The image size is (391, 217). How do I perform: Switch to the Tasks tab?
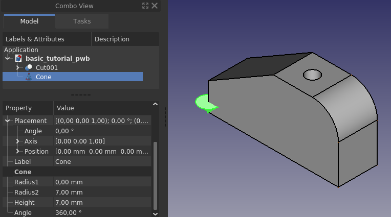82,21
